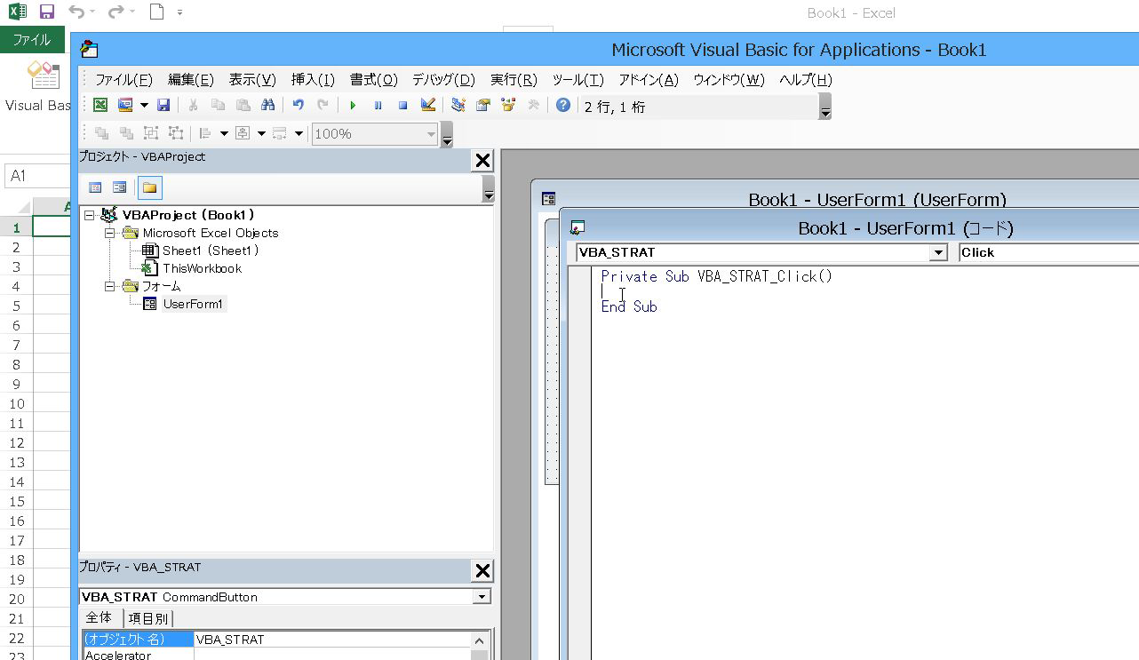Click the Toolbox hammer-and-wrench icon
This screenshot has height=660, width=1139.
pyautogui.click(x=533, y=106)
